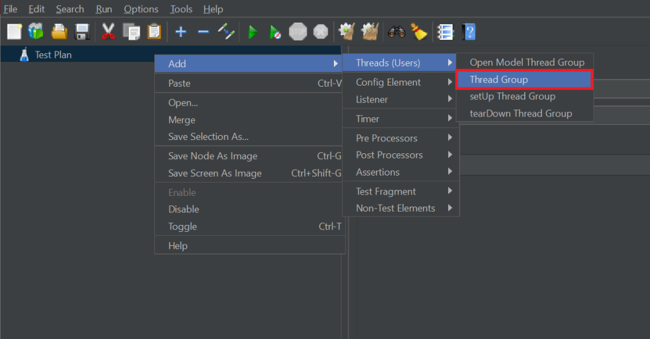Click the Shutdown threads icon

(321, 32)
